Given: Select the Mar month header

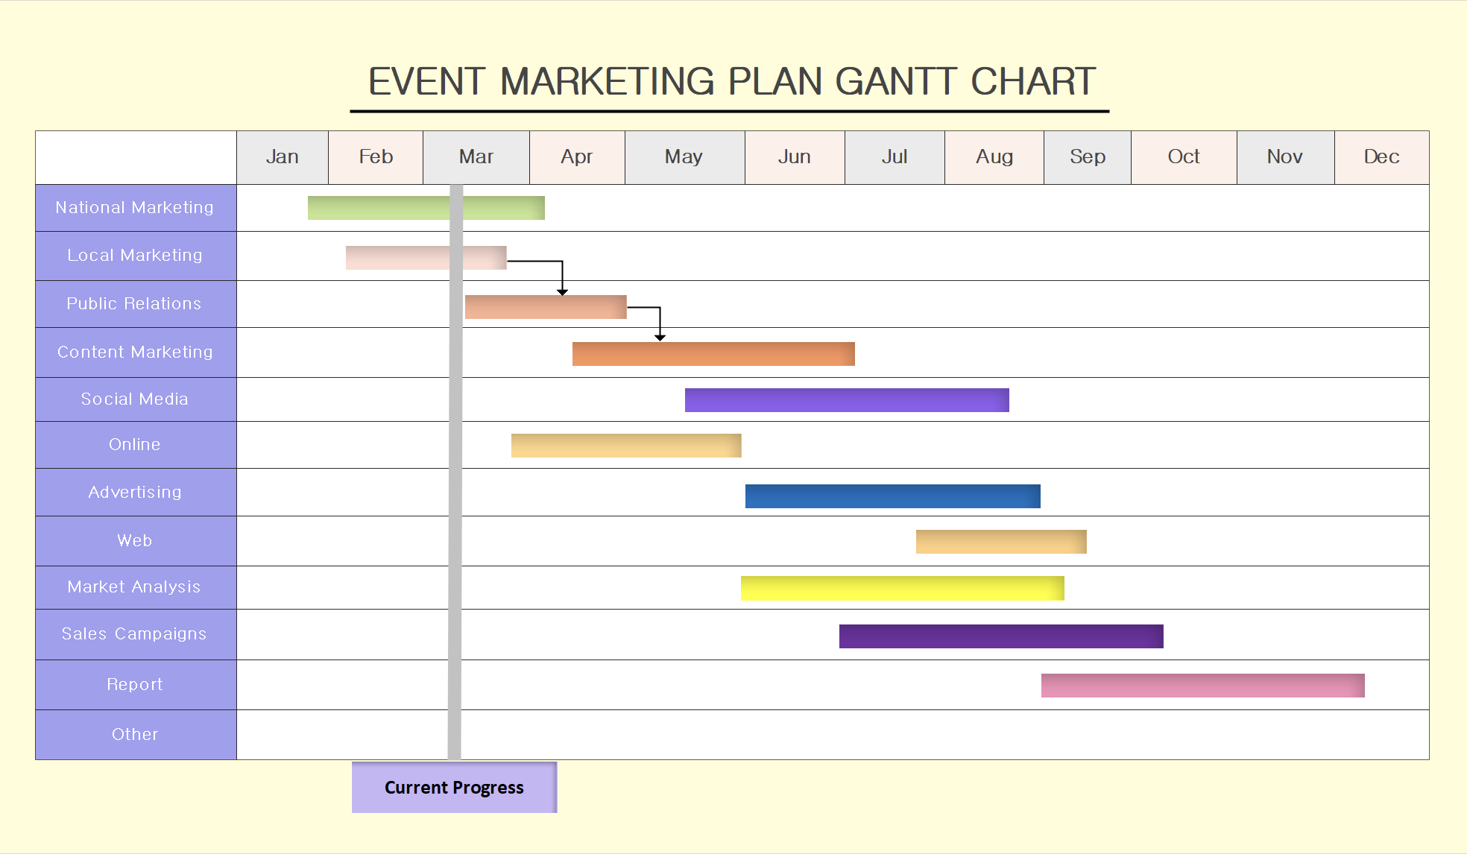Looking at the screenshot, I should pyautogui.click(x=476, y=157).
